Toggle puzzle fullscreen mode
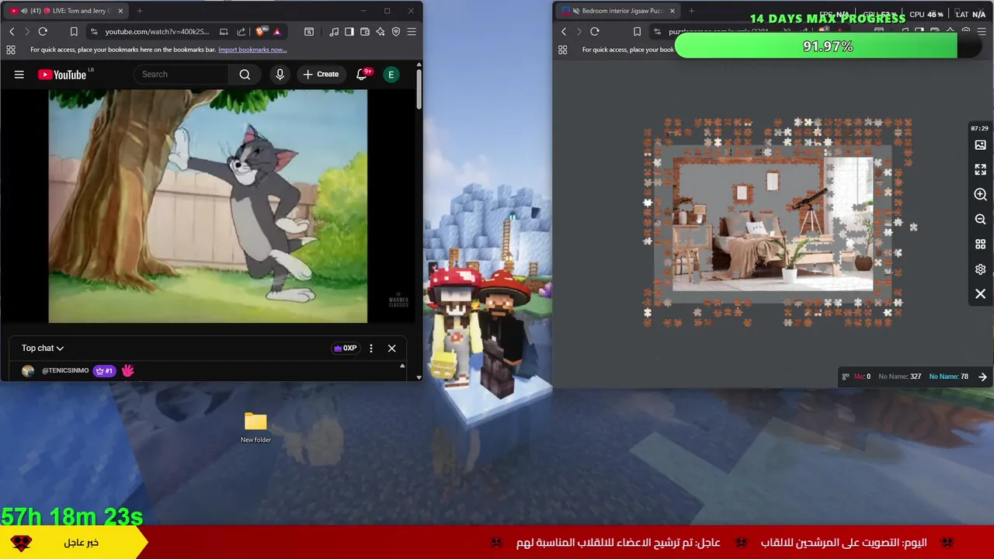The image size is (994, 559). [x=980, y=169]
